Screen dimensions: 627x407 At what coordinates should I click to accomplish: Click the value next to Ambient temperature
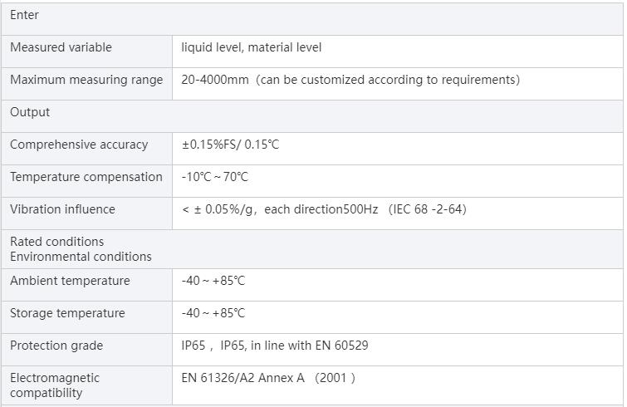tap(213, 281)
